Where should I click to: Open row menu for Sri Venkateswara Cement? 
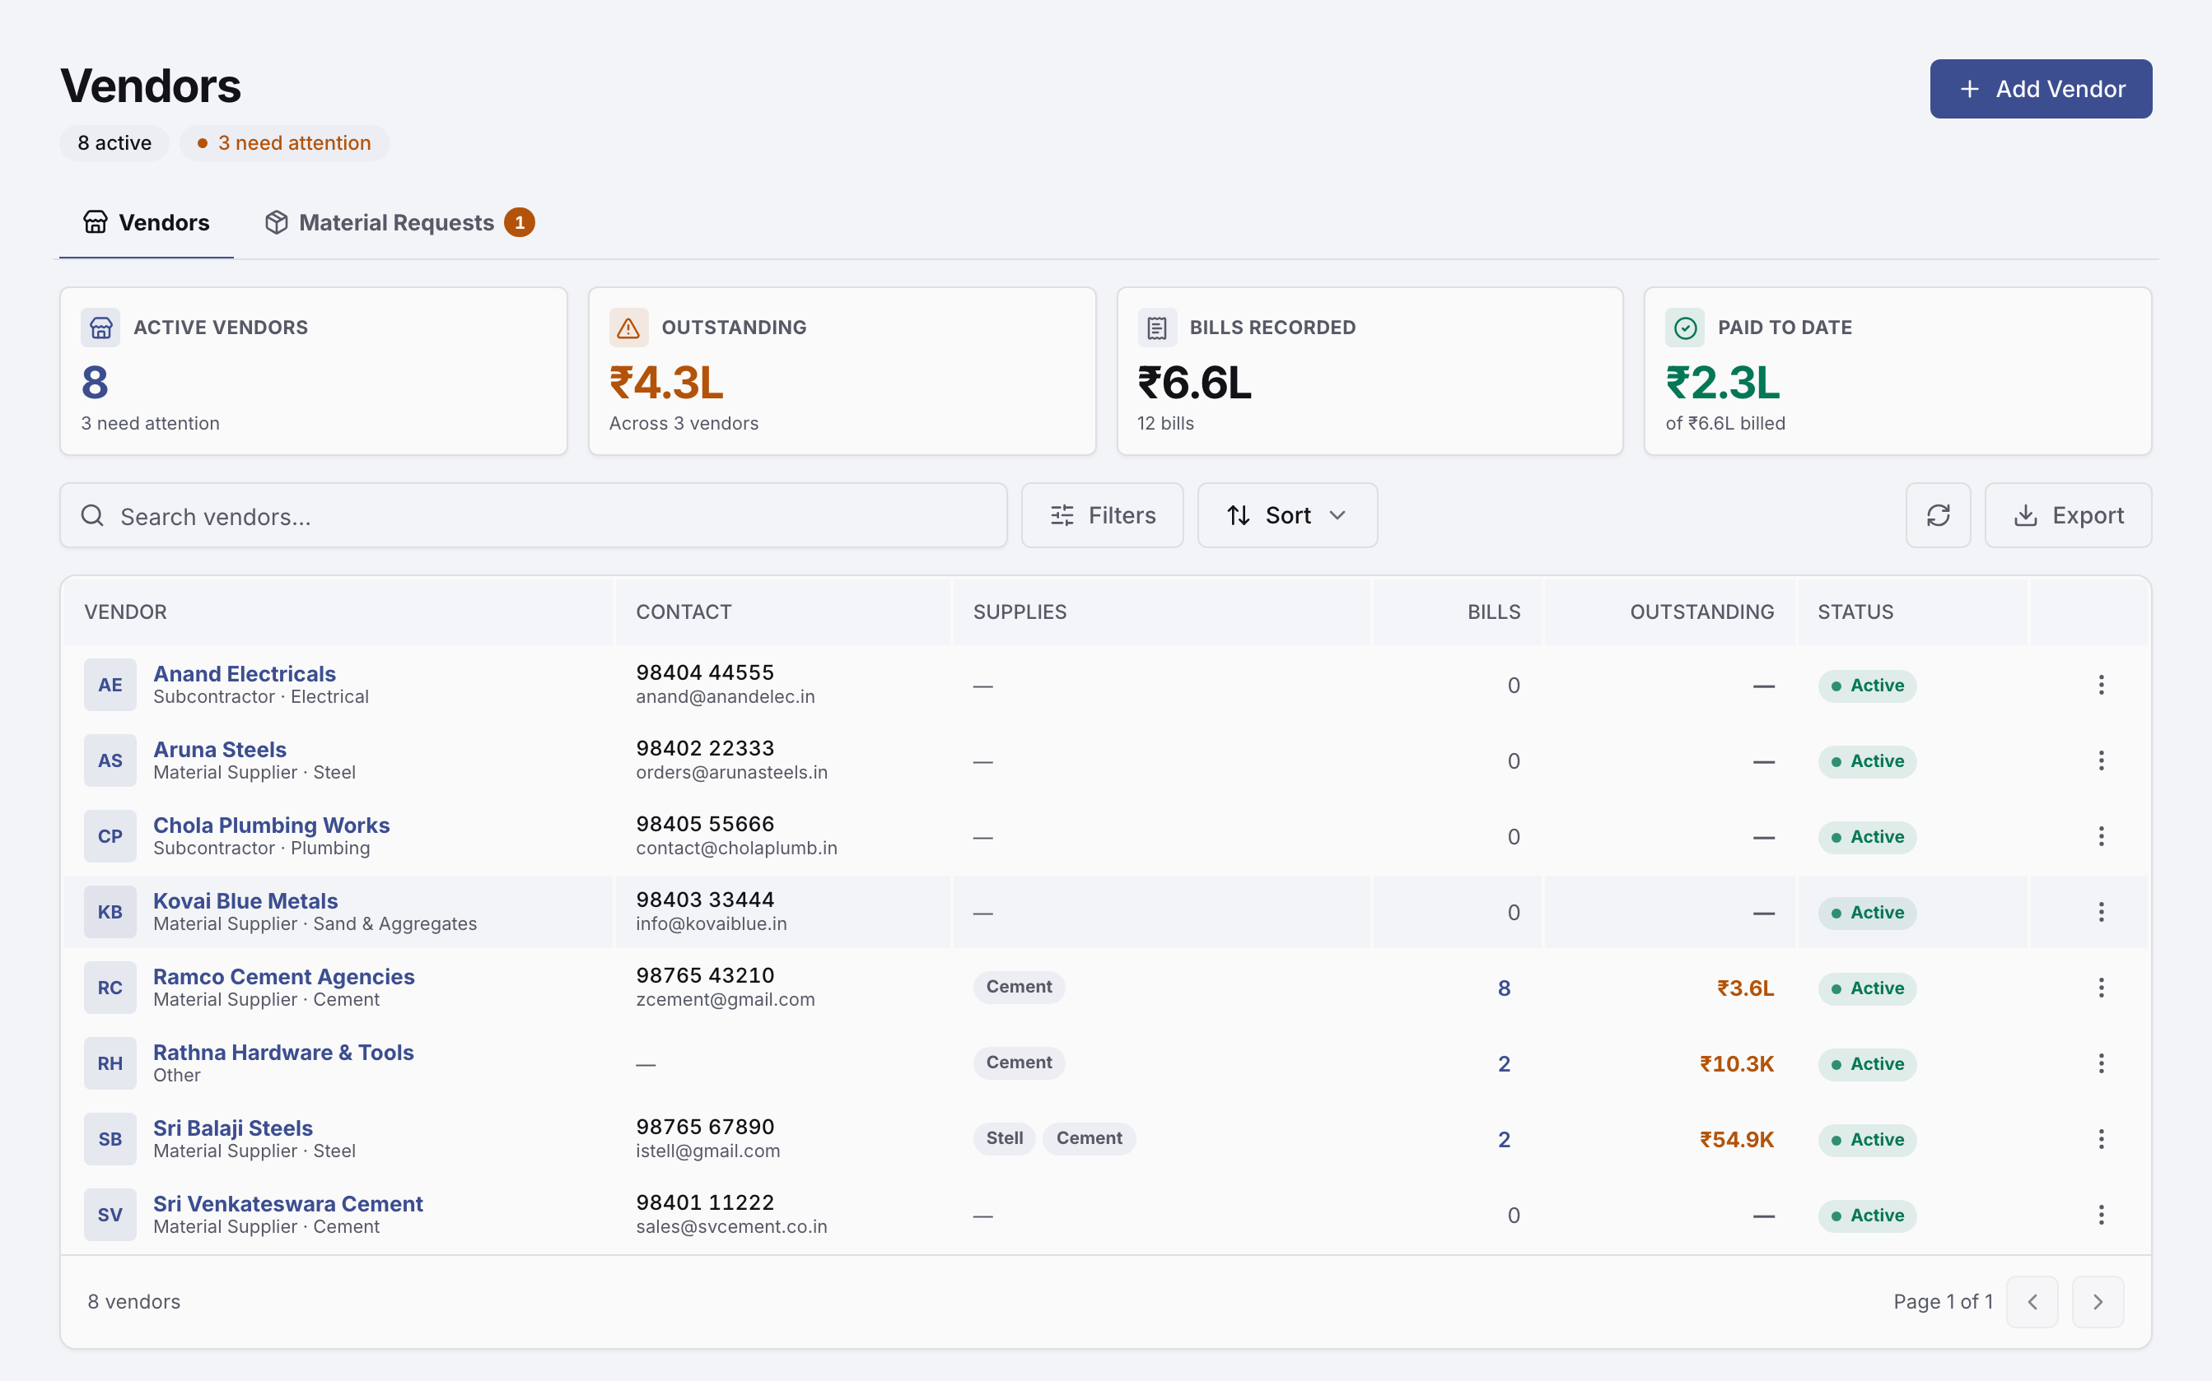[2101, 1216]
